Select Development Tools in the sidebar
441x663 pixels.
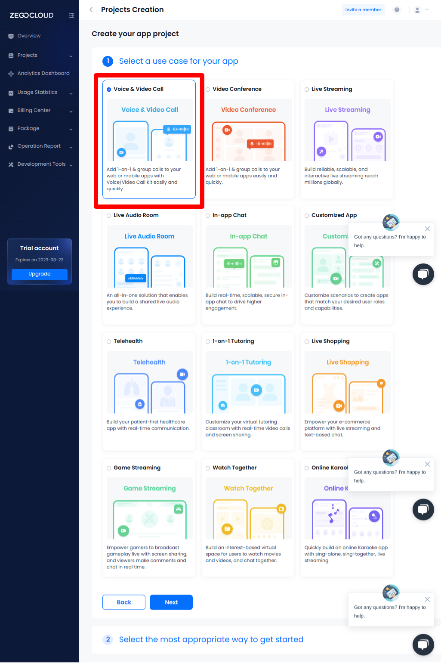(x=41, y=164)
